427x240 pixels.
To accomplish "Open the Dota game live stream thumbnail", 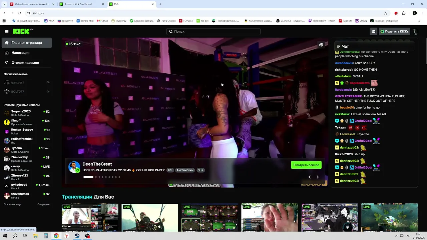I will [x=389, y=217].
